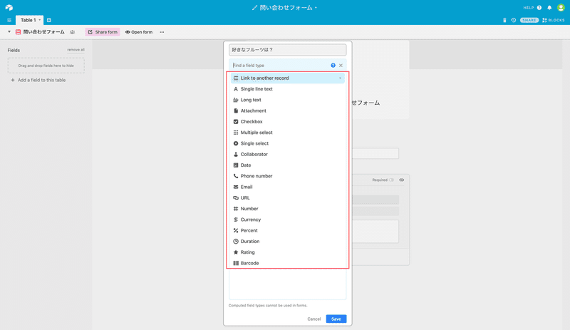Click the drag and drop fields area

tap(46, 66)
